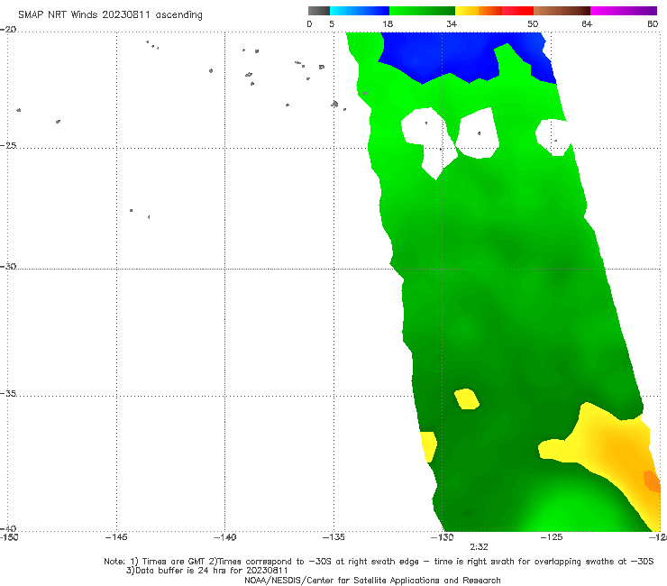
Task: Click the orange high-wind spot at the swath's lower right
Action: tap(652, 481)
